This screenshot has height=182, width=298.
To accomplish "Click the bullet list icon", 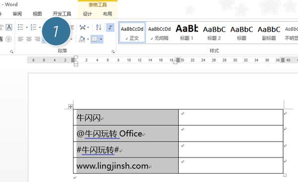I will [20, 27].
